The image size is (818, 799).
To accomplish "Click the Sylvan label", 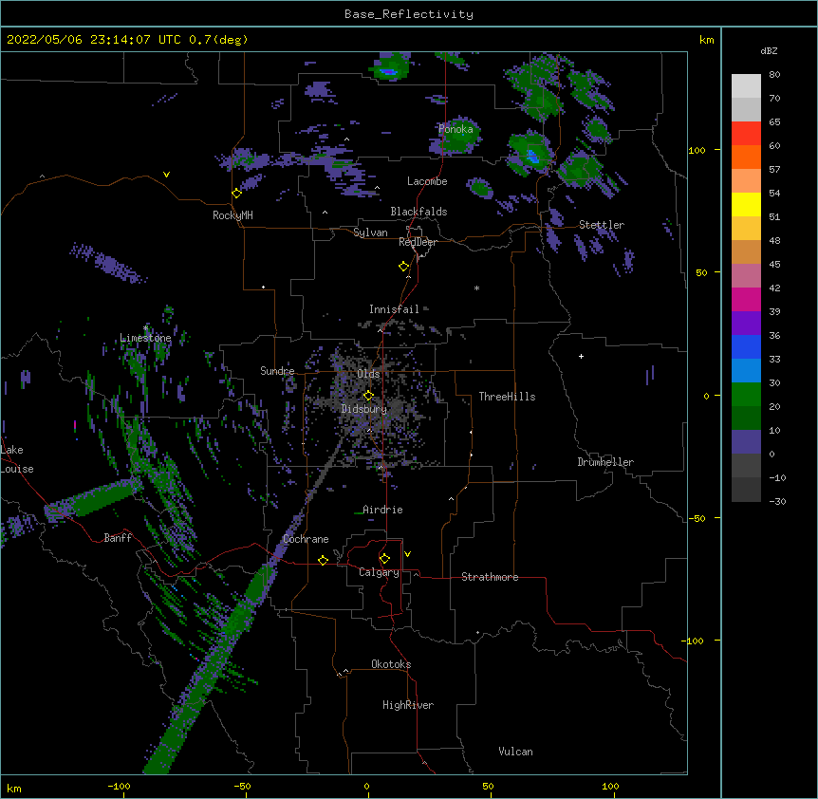I will [370, 232].
